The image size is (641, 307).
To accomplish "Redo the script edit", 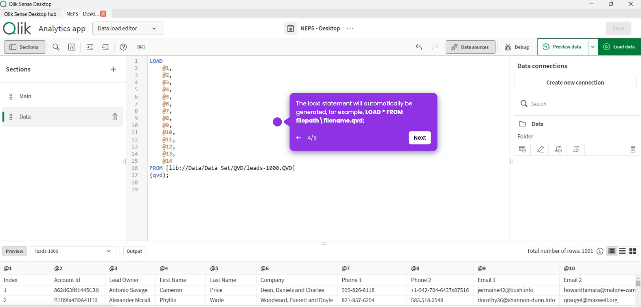I will (x=435, y=47).
